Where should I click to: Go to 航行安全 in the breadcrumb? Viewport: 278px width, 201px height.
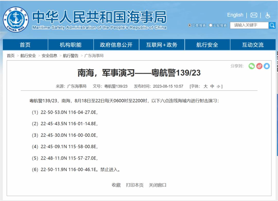pos(28,56)
